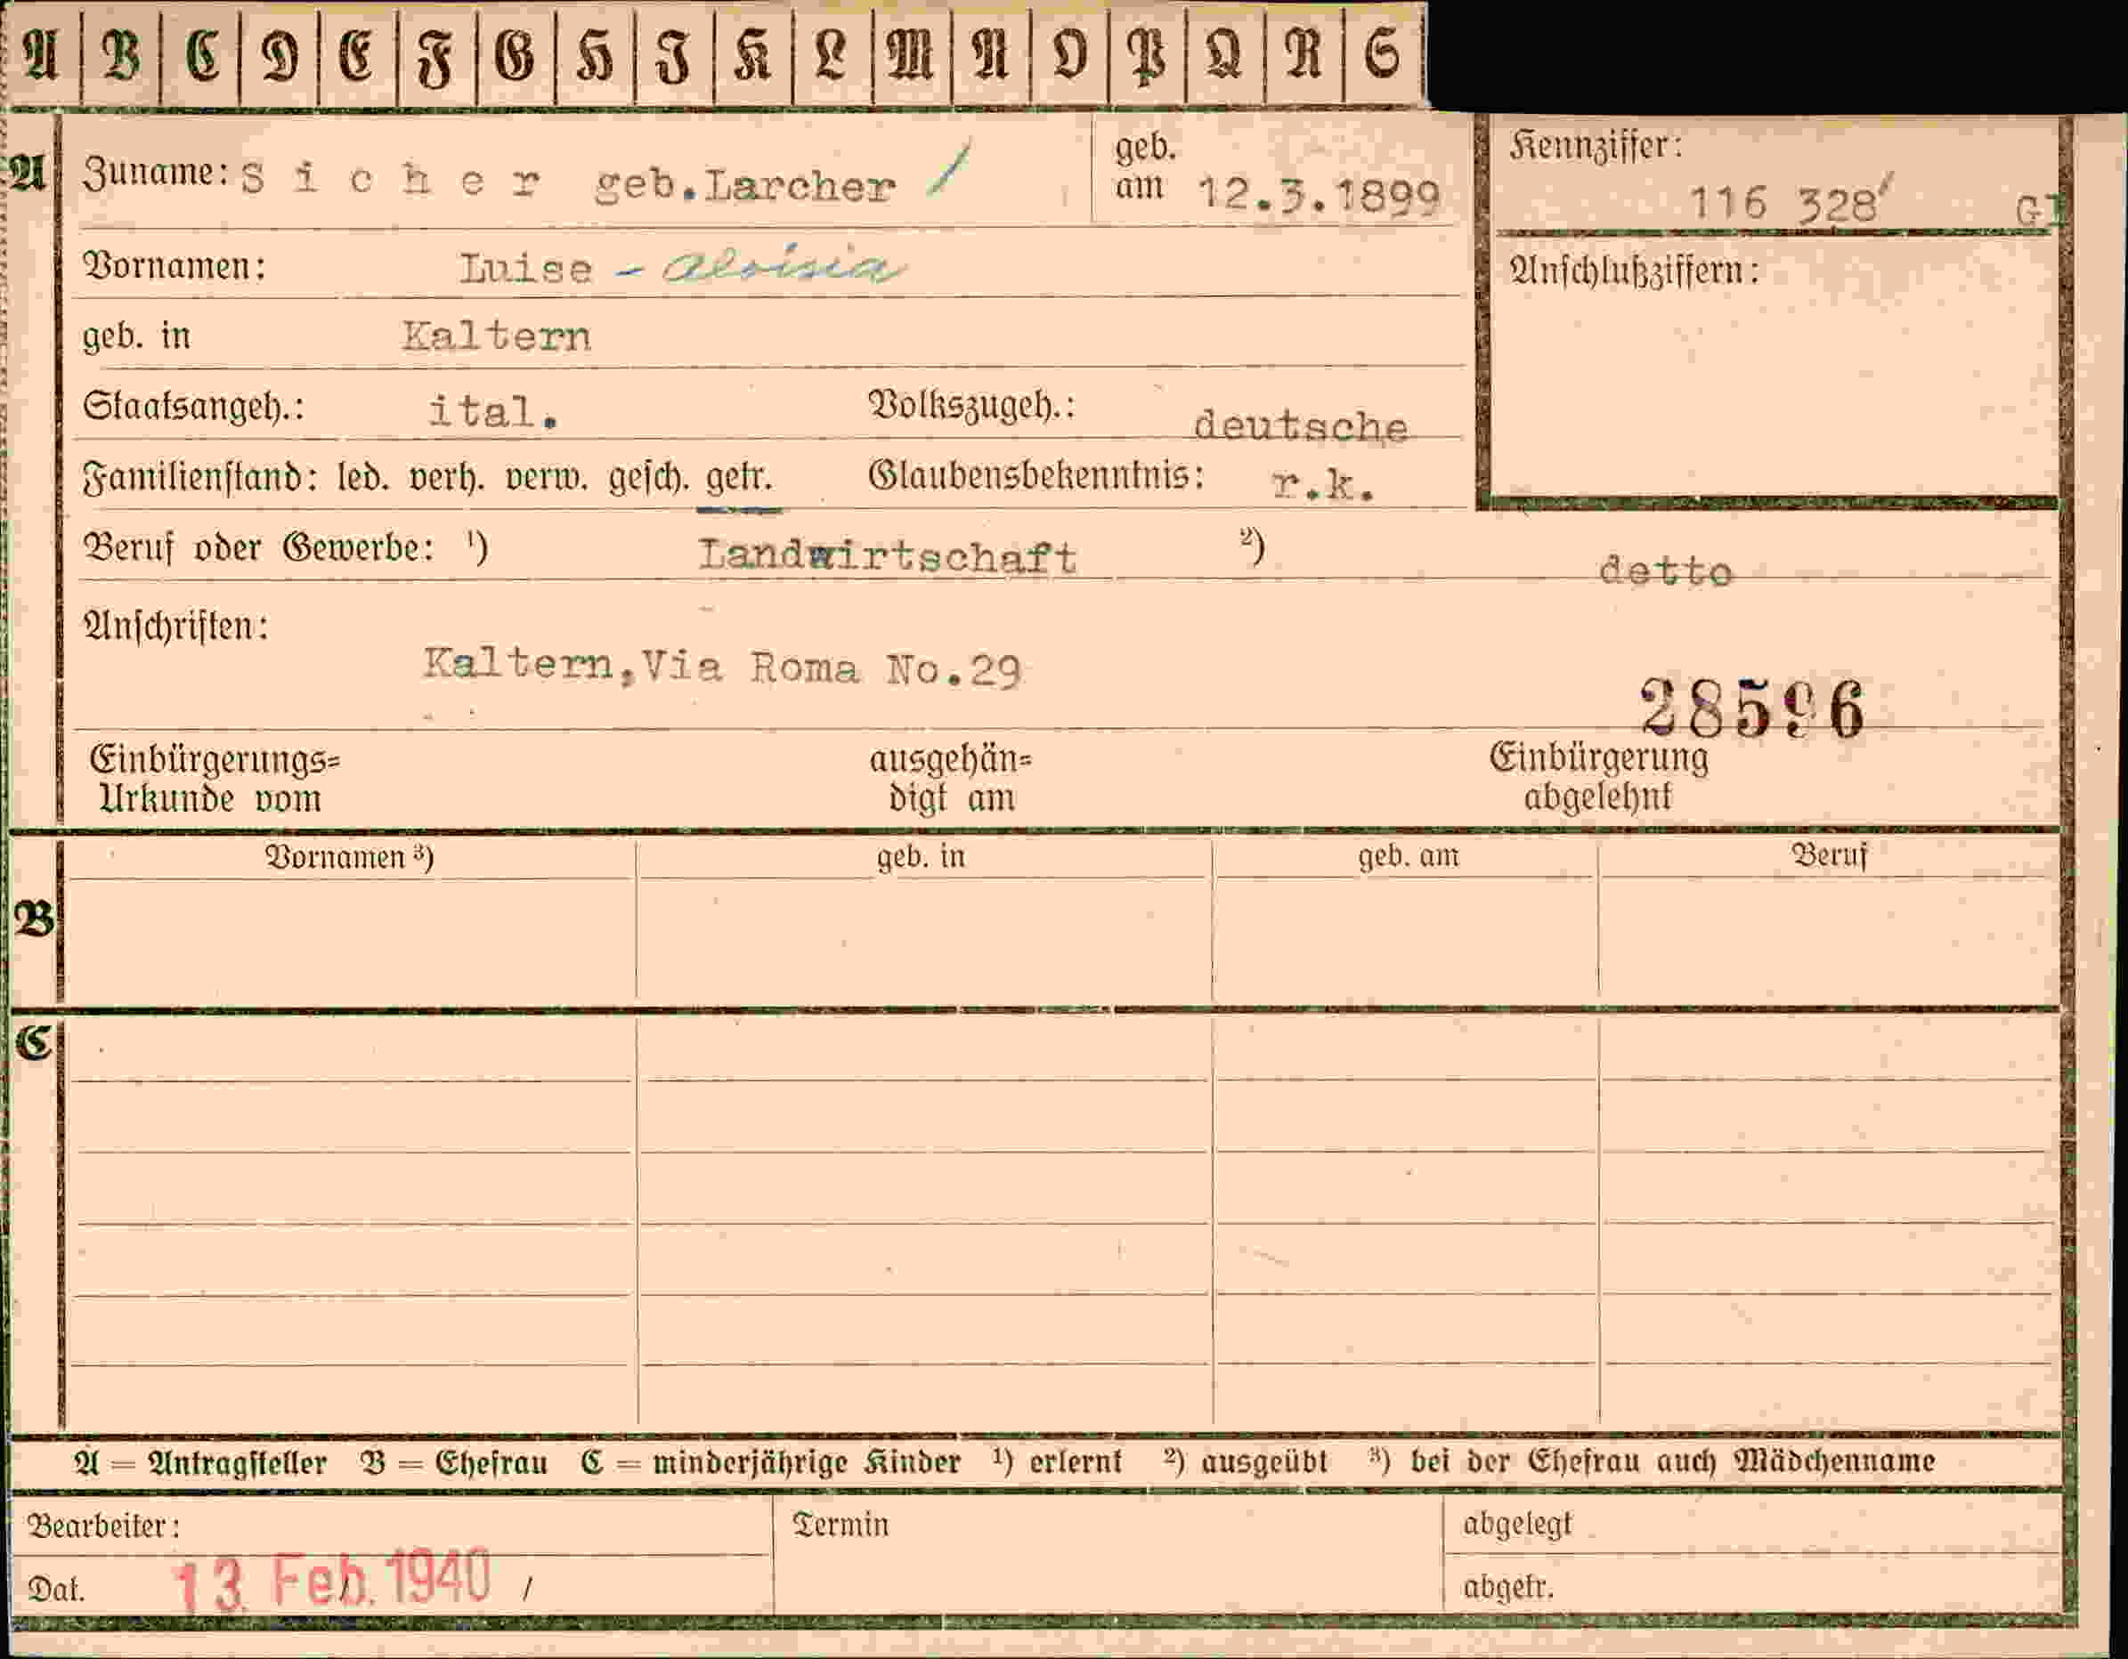The image size is (2128, 1659).
Task: Click the maiden name 'geb.Larcher'
Action: coord(745,185)
